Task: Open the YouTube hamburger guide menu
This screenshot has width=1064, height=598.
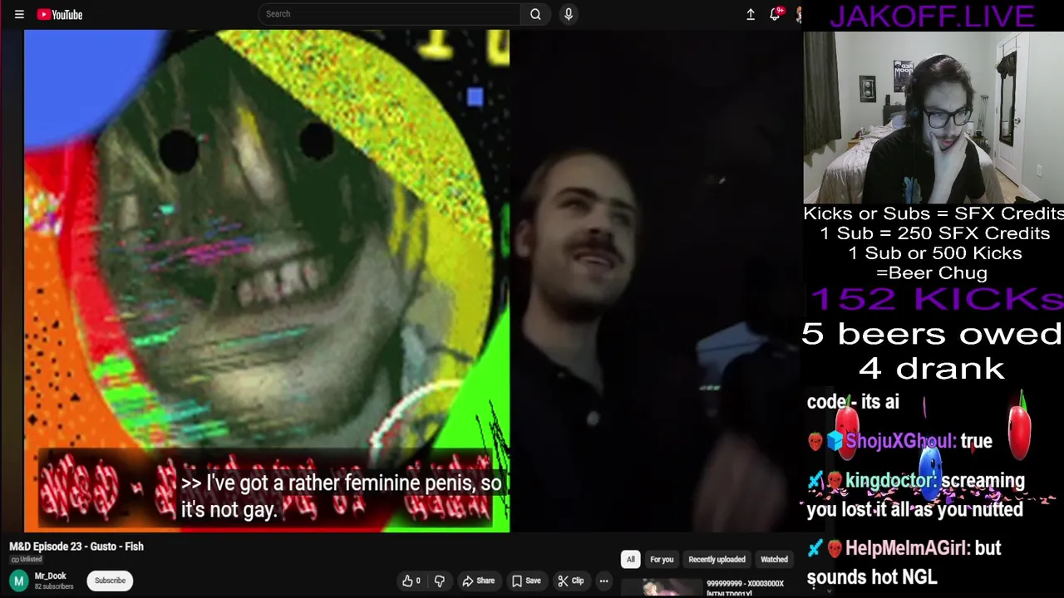Action: [x=19, y=14]
